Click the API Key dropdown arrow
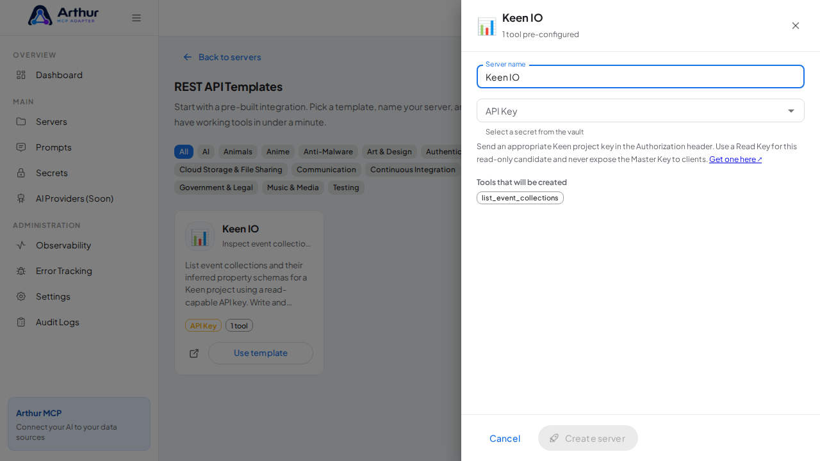 point(791,111)
